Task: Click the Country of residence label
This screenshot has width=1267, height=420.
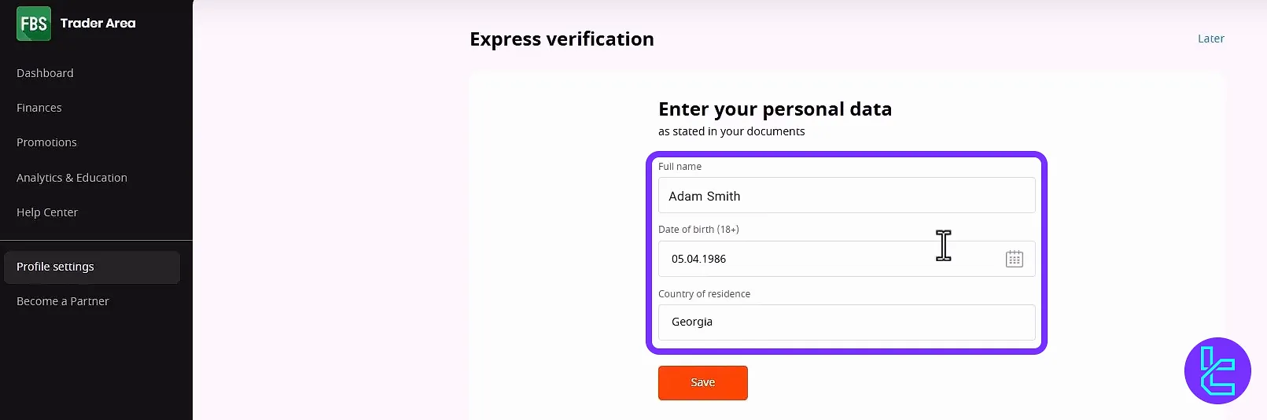Action: tap(704, 294)
